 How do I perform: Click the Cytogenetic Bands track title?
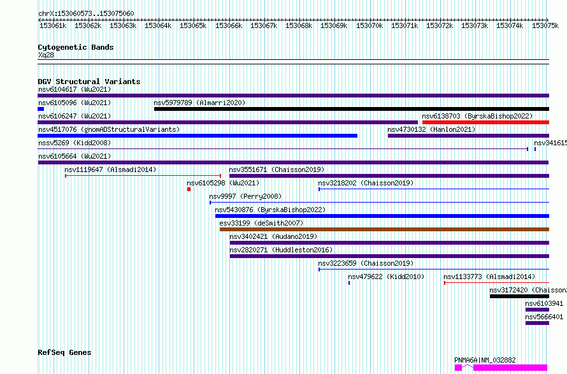76,47
